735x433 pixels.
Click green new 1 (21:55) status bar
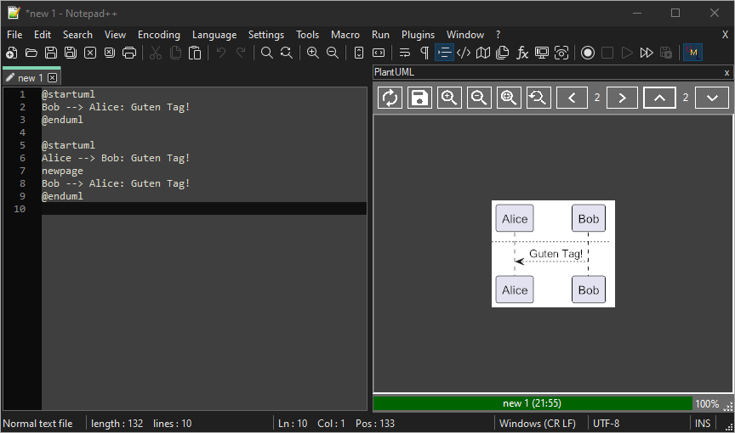[532, 403]
